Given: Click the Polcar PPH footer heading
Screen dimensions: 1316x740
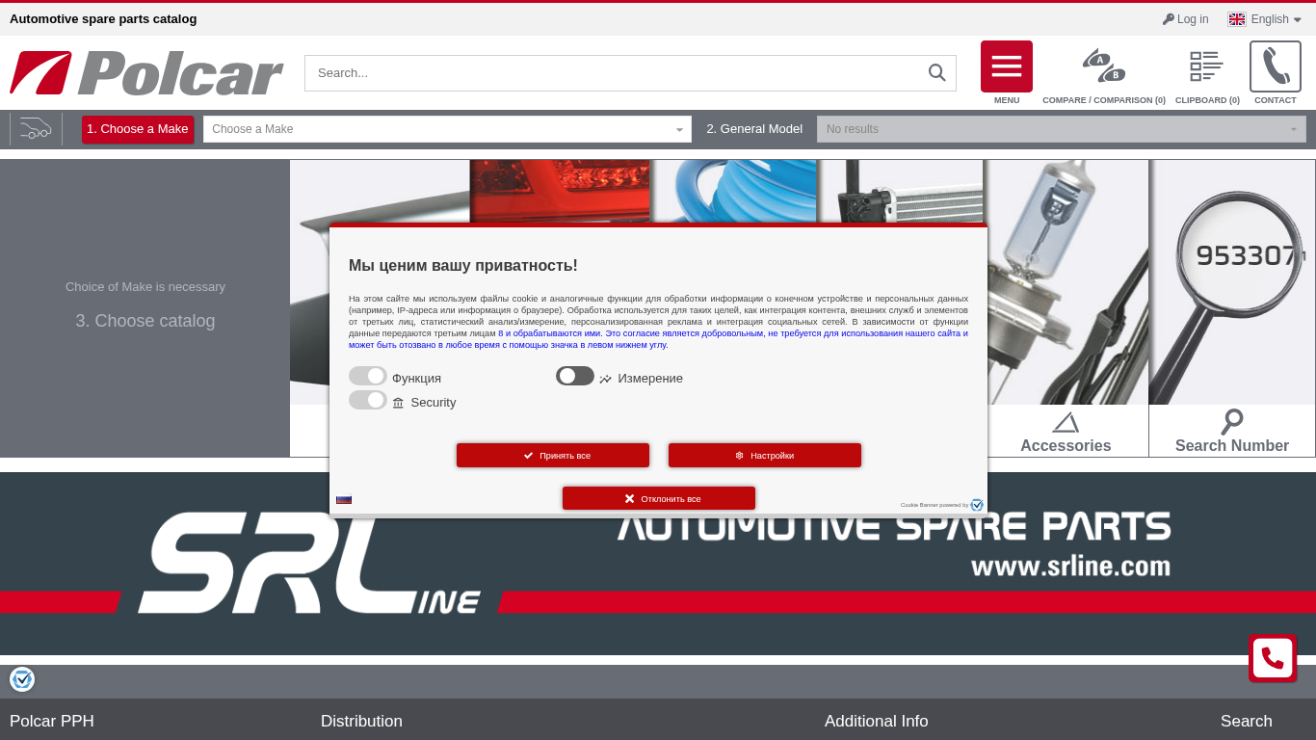Looking at the screenshot, I should tap(52, 722).
